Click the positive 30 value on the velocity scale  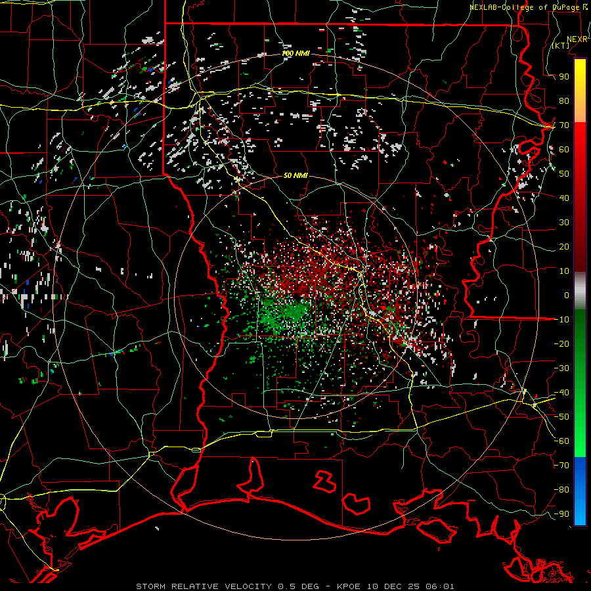point(564,223)
